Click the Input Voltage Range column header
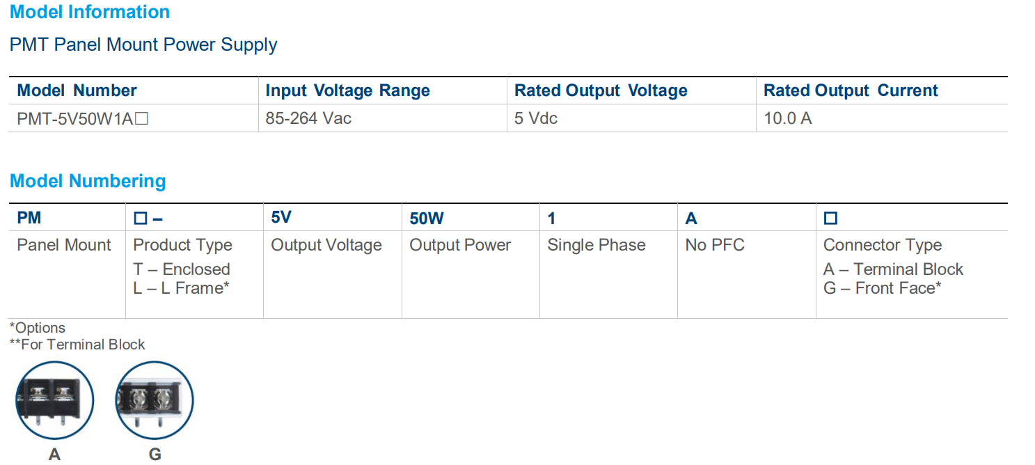1035x465 pixels. pyautogui.click(x=347, y=91)
